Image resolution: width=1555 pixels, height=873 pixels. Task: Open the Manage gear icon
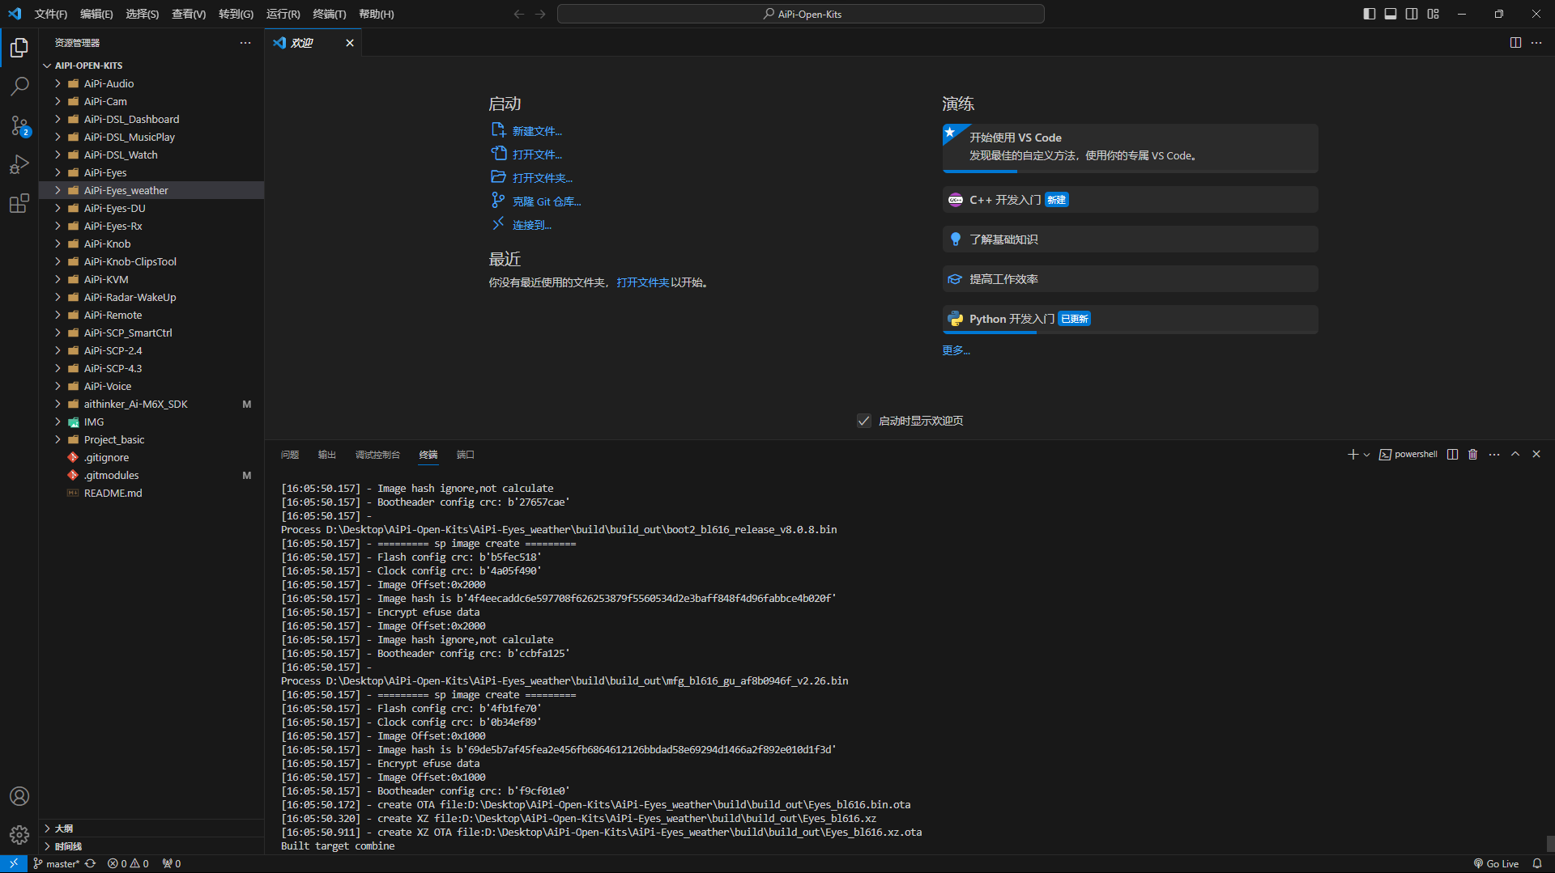[19, 834]
